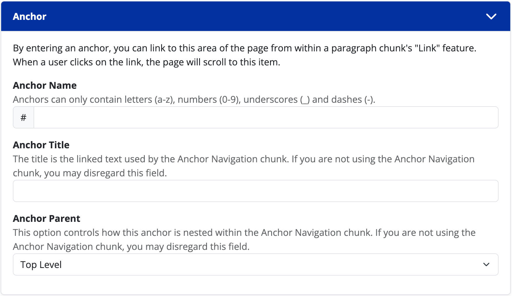Focus the empty Anchor Name input next to #
This screenshot has width=512, height=296.
[263, 117]
